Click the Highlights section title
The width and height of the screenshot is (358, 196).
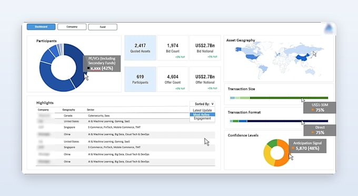45,103
